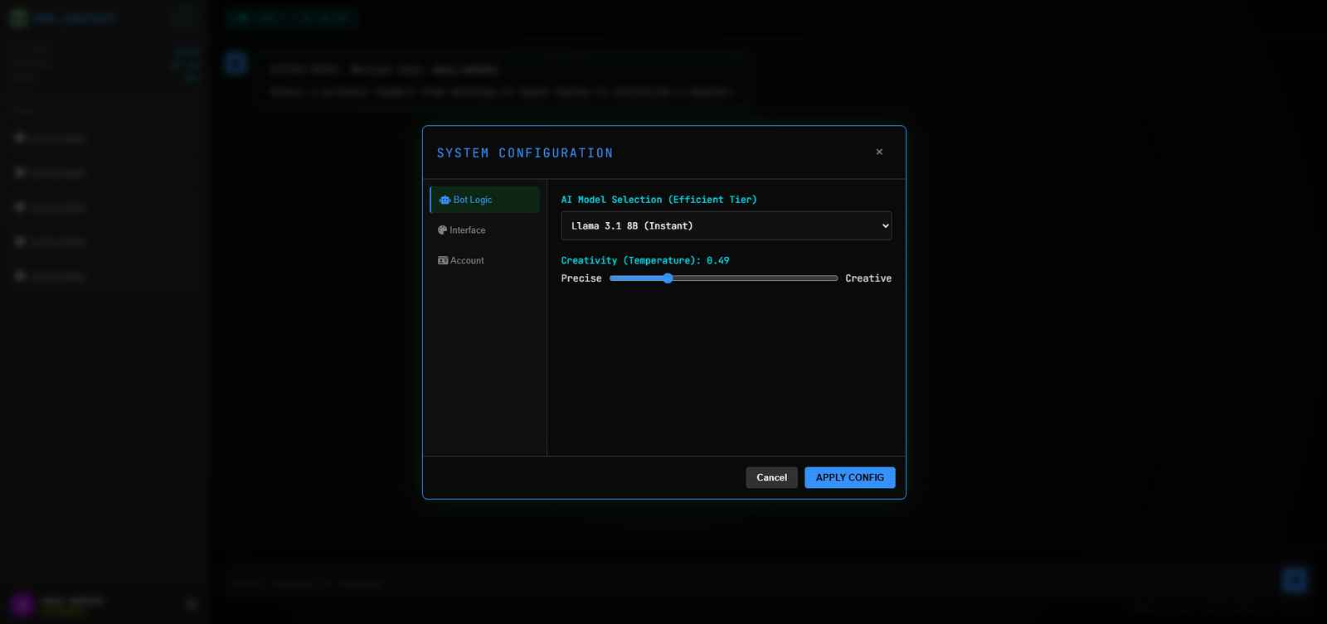Click the 'SYSTEM CONFIGURATION' dialog title
1327x624 pixels.
pyautogui.click(x=525, y=153)
